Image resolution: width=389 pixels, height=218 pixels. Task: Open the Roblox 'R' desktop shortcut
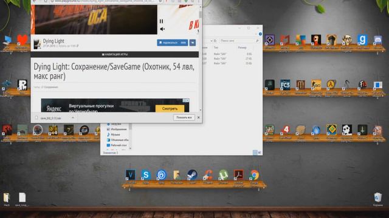click(x=22, y=85)
